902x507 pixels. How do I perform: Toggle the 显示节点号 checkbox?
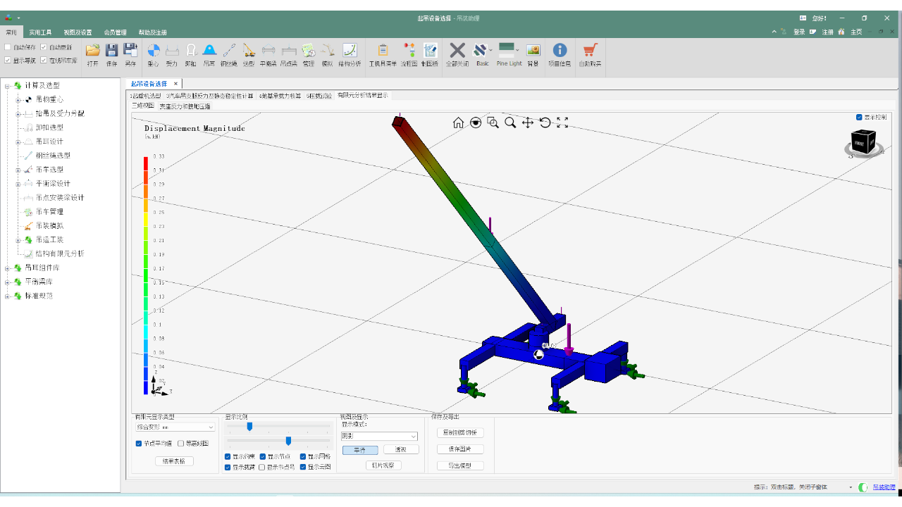(x=262, y=467)
